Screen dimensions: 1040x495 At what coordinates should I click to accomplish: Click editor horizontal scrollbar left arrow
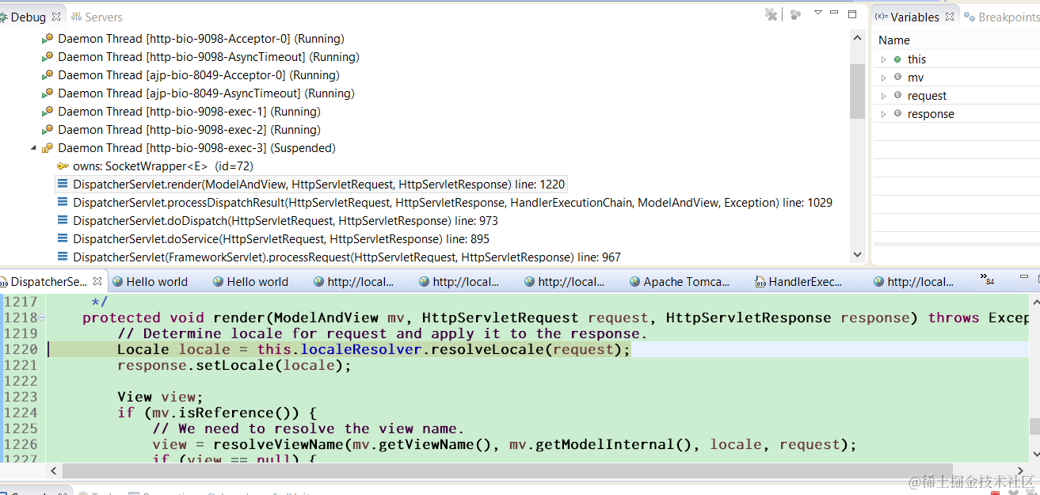coord(53,470)
